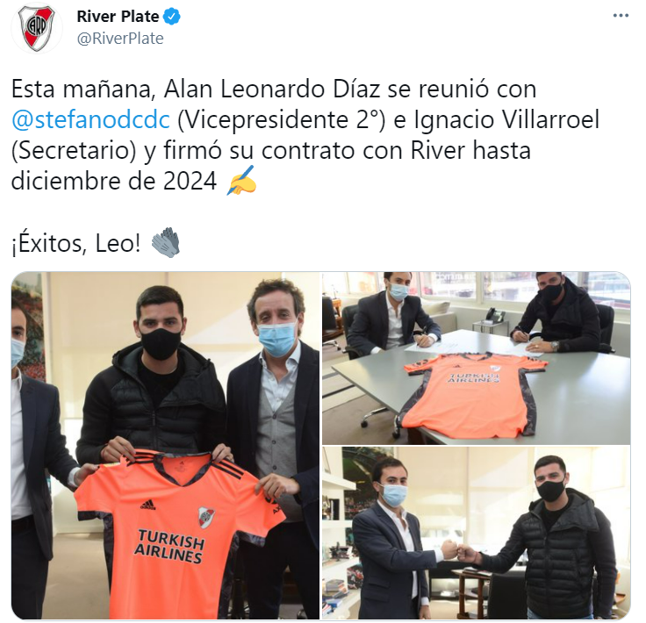Click the River Plate crest on held jersey
Screen dimensions: 646x623
tap(206, 517)
